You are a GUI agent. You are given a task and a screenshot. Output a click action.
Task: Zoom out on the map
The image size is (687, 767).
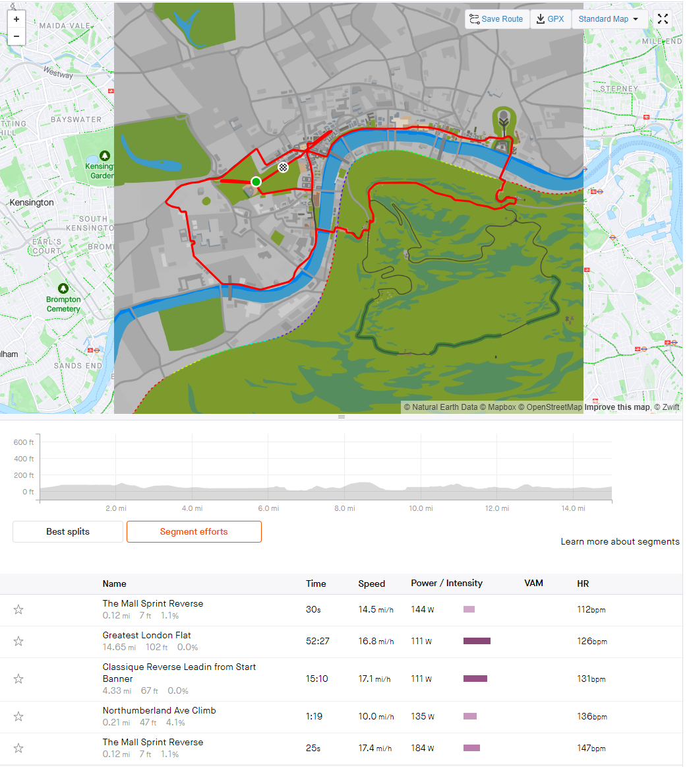(16, 36)
